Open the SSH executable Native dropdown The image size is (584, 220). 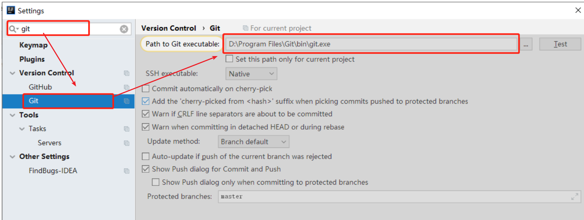[x=251, y=74]
